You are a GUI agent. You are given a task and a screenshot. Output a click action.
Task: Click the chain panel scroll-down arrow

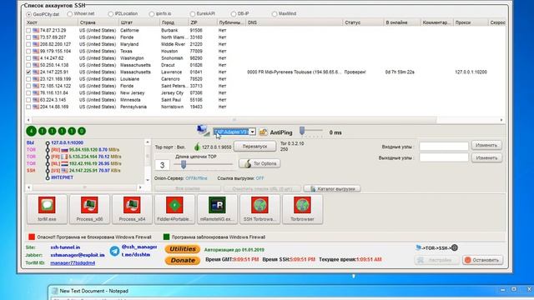pos(148,180)
